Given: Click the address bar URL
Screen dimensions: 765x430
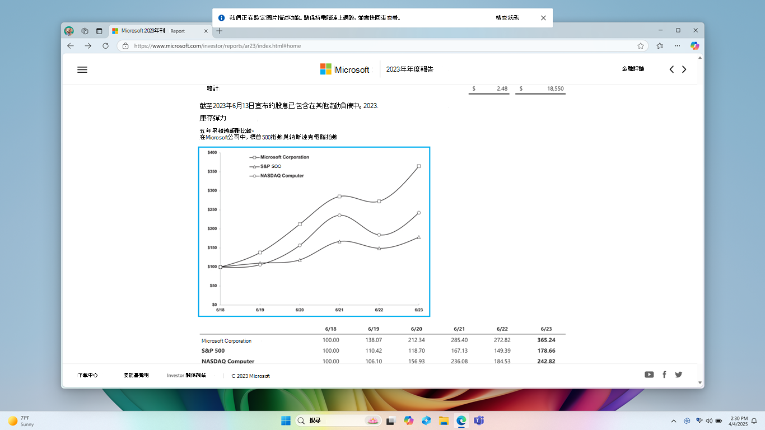Looking at the screenshot, I should click(x=217, y=46).
